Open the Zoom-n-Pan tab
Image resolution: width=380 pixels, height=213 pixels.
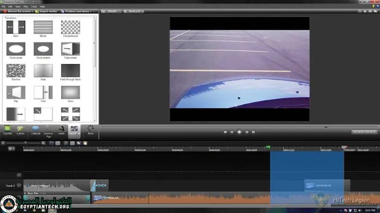(48, 131)
